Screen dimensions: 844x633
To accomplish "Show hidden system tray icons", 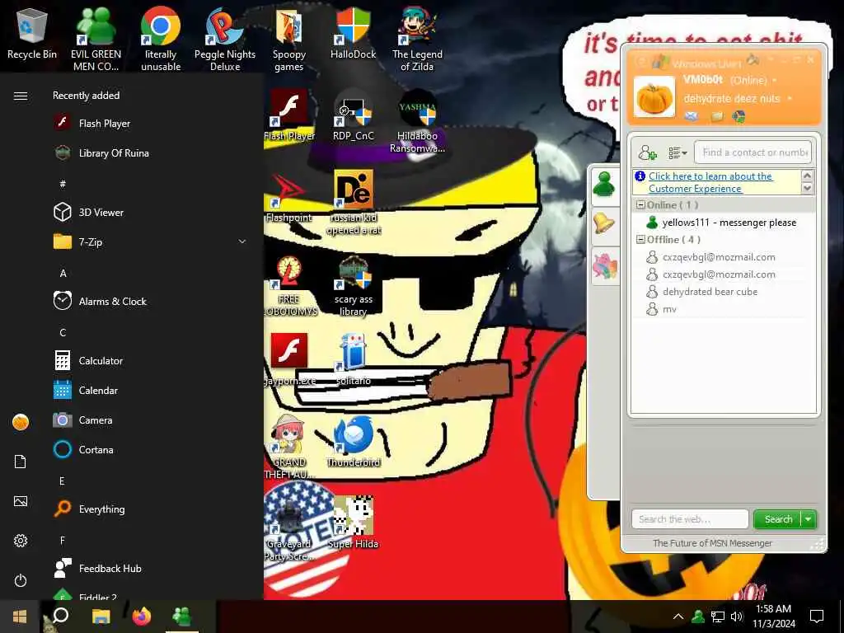I will pyautogui.click(x=678, y=616).
